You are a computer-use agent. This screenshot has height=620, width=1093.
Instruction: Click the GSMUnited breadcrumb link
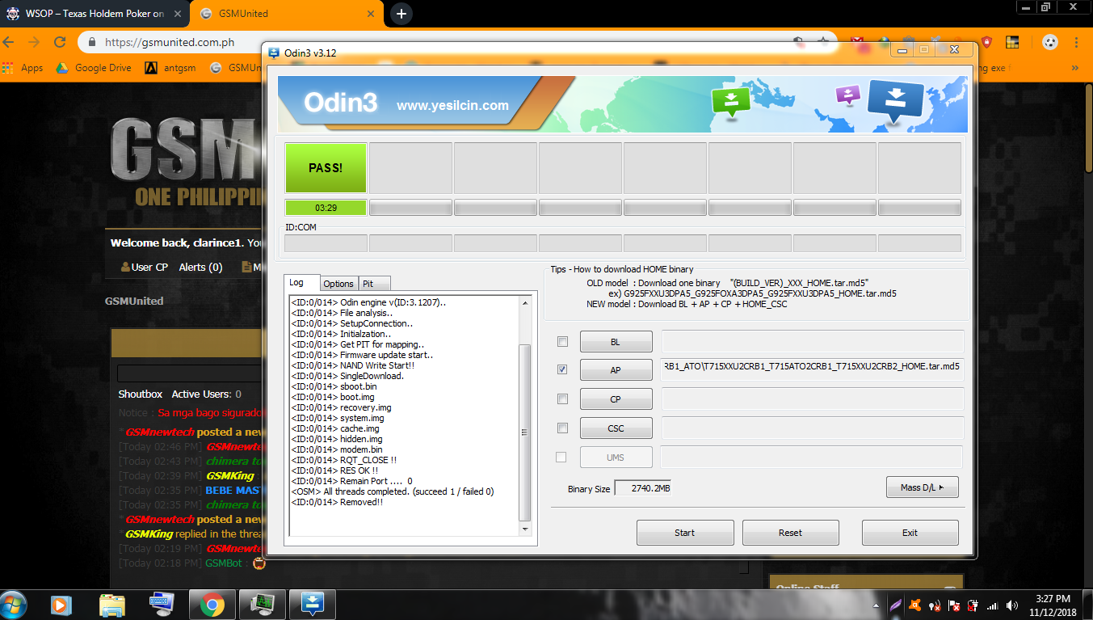click(x=134, y=301)
